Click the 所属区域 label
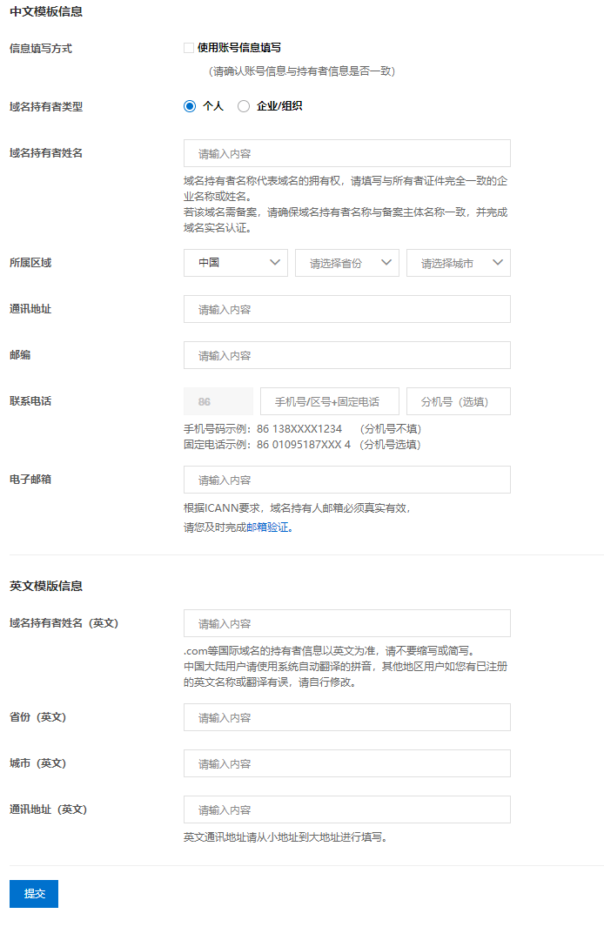Viewport: 604px width, 927px height. point(30,263)
